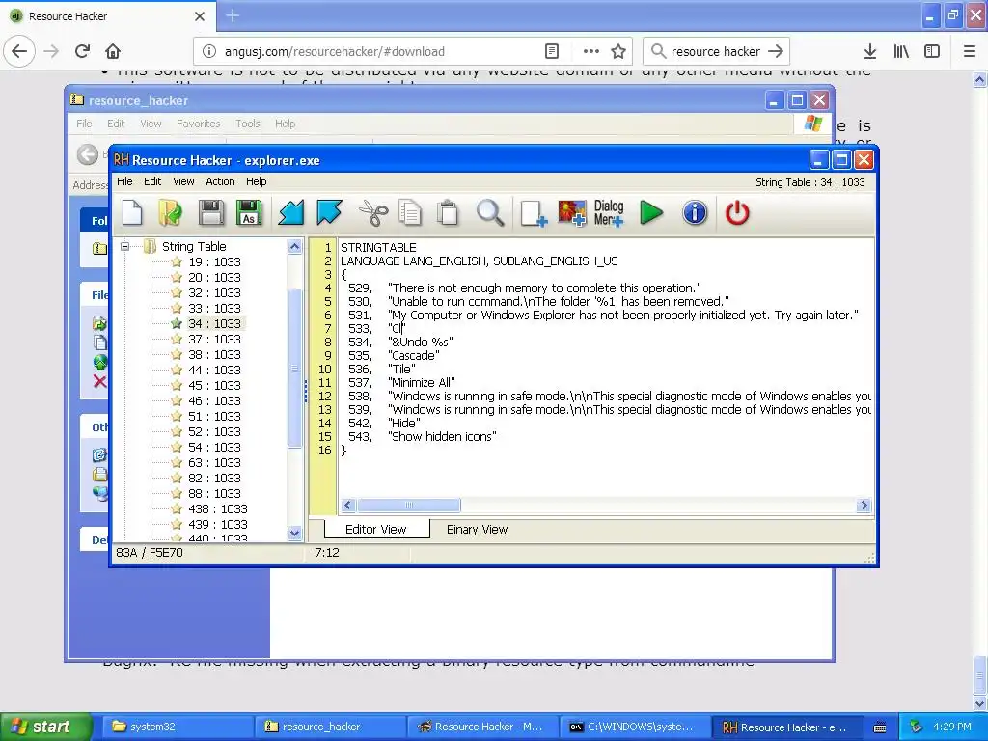Toggle the Firefox sidebar icon

(932, 52)
